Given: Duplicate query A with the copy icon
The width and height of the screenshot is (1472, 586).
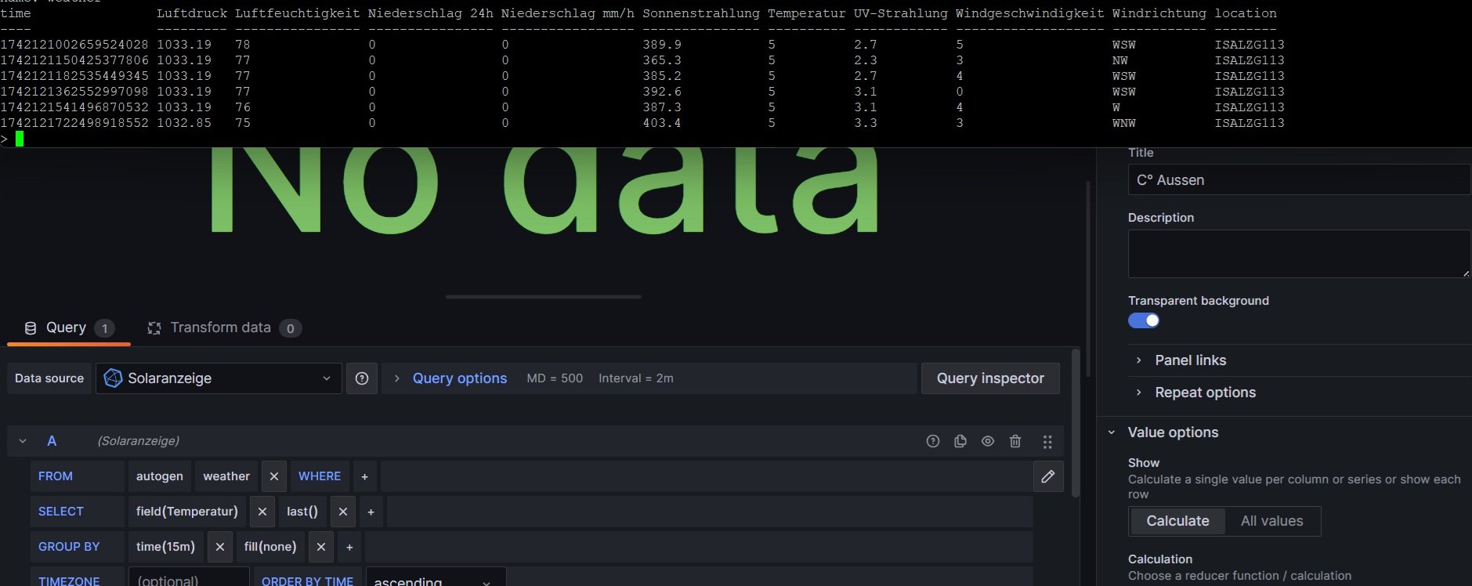Looking at the screenshot, I should click(x=960, y=441).
